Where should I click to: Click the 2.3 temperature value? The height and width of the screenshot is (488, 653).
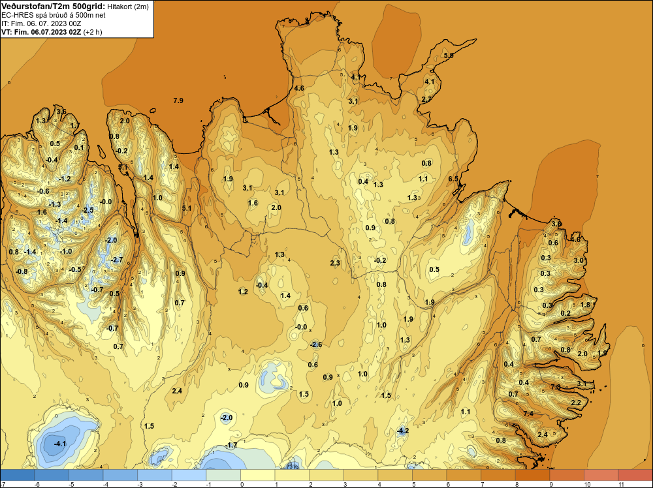coord(335,263)
